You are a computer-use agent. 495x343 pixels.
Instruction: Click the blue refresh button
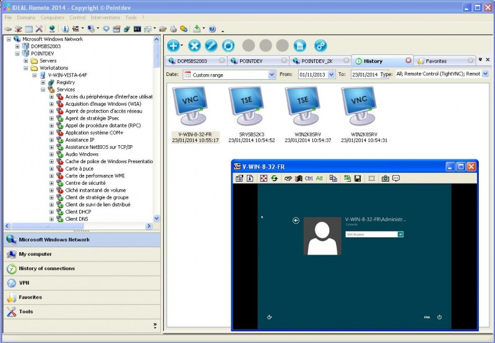(228, 46)
